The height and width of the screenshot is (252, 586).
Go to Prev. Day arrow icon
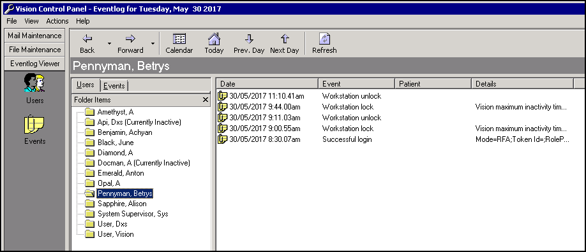click(249, 38)
